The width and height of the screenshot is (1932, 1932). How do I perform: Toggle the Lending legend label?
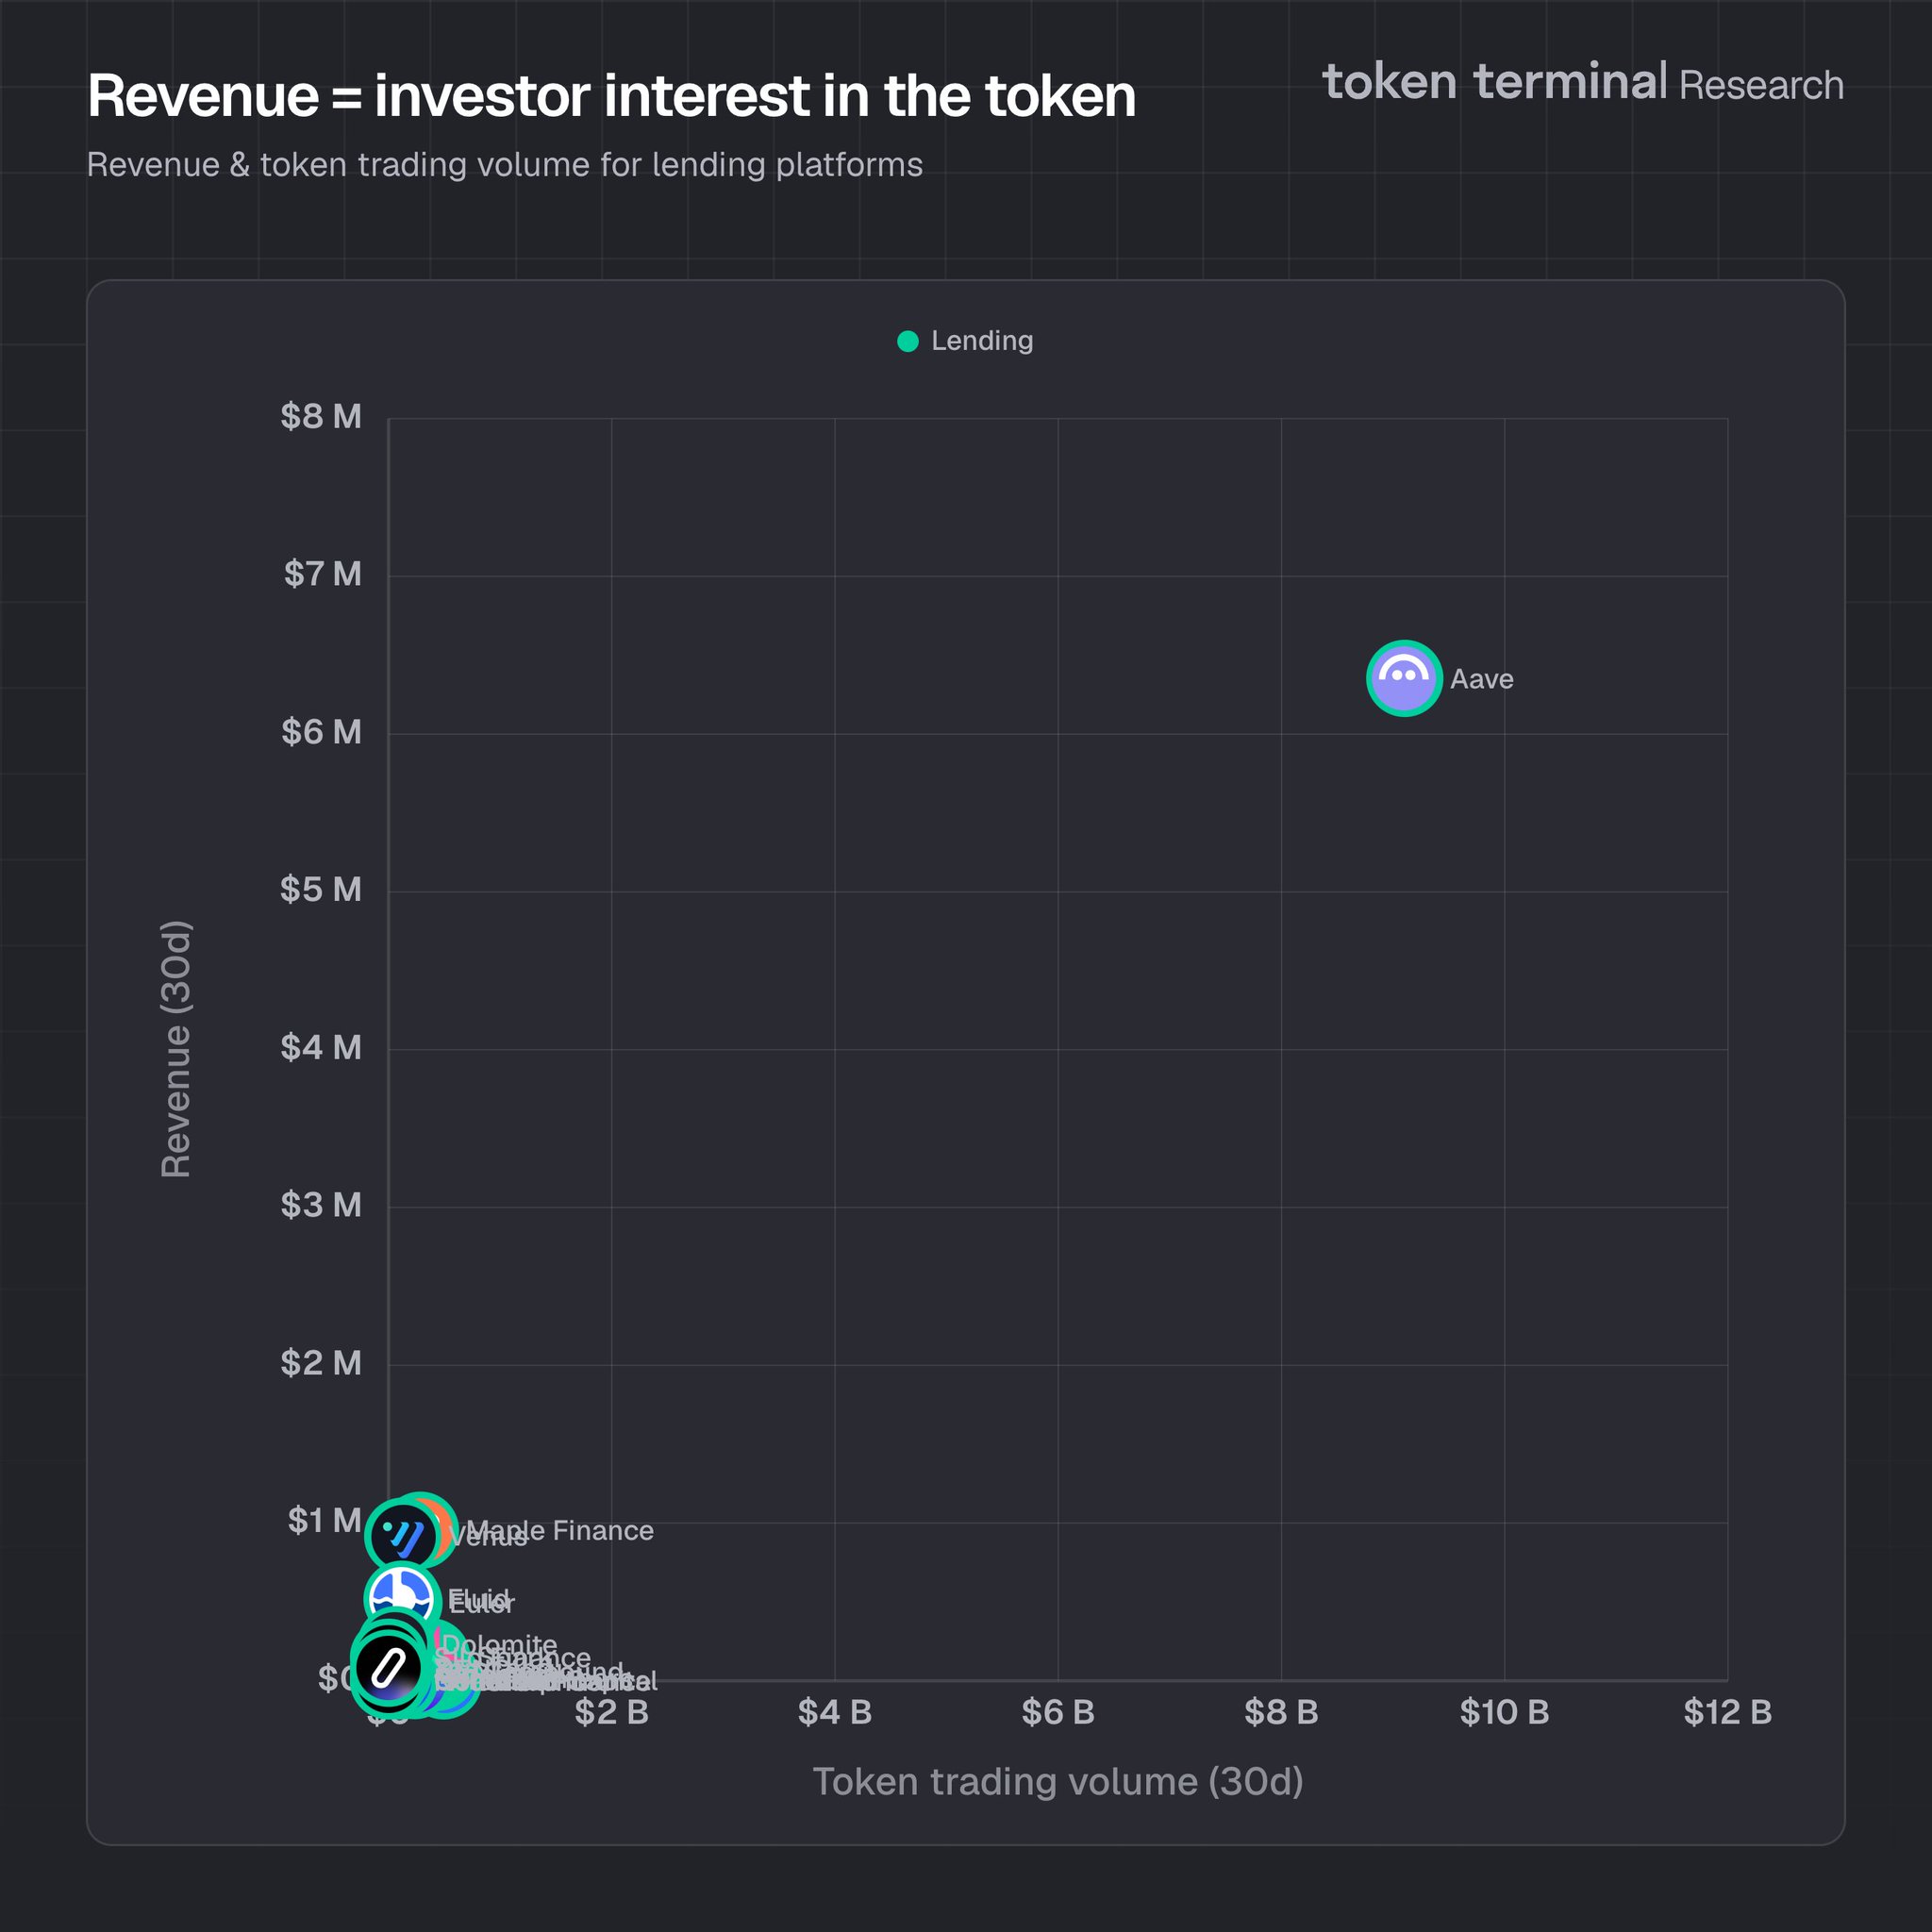click(x=981, y=341)
